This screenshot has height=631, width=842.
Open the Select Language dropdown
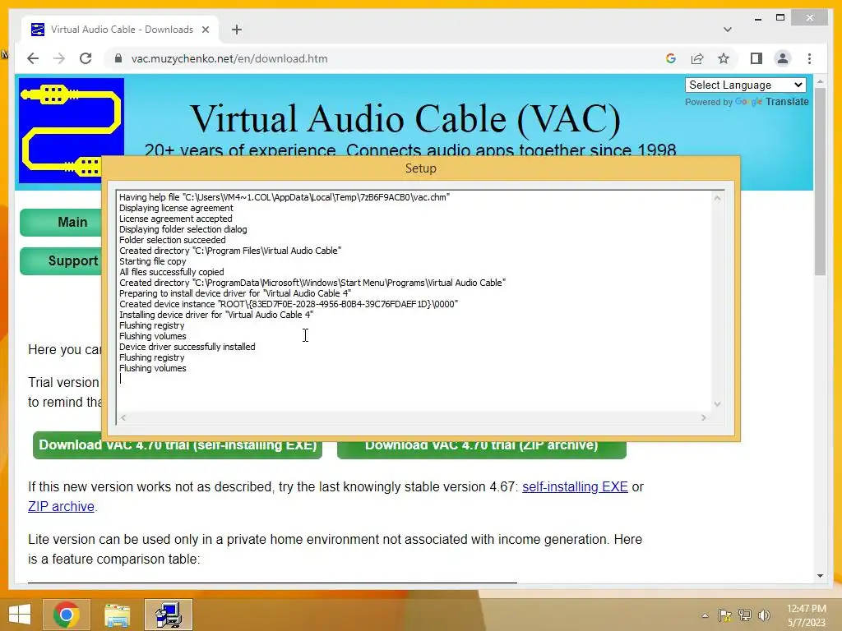[745, 85]
